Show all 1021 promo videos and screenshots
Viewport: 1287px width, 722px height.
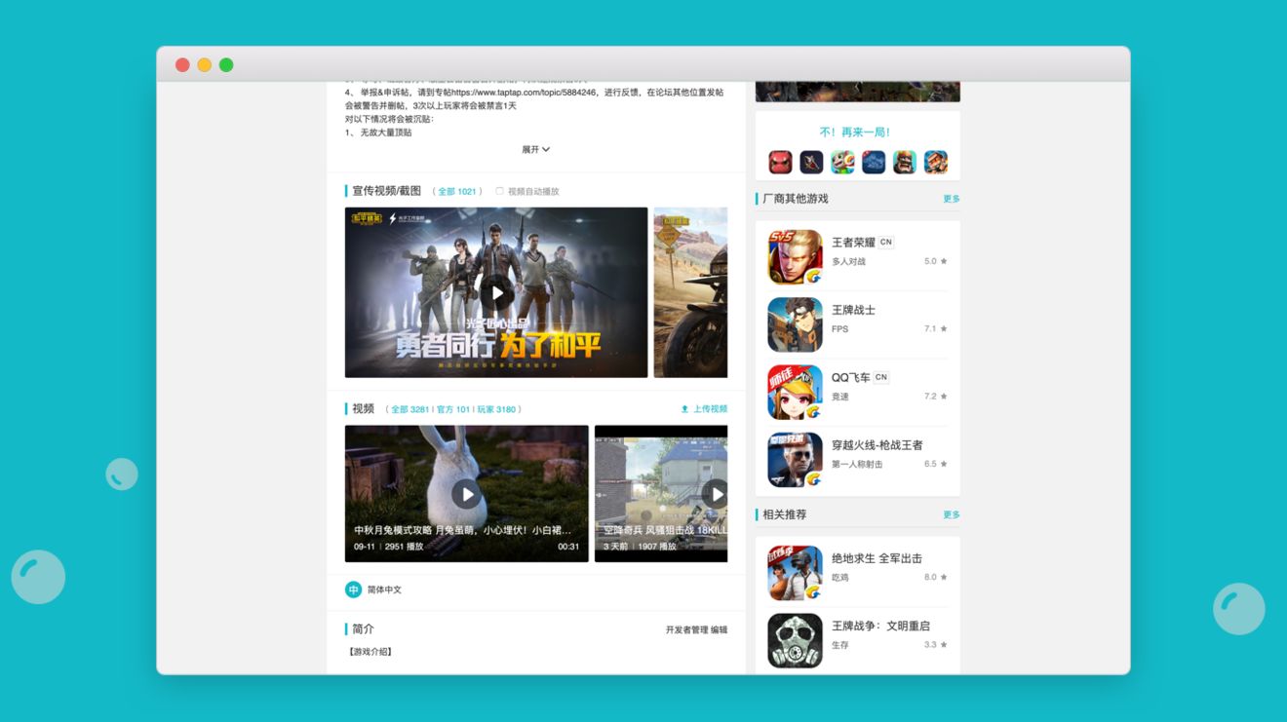pyautogui.click(x=457, y=192)
